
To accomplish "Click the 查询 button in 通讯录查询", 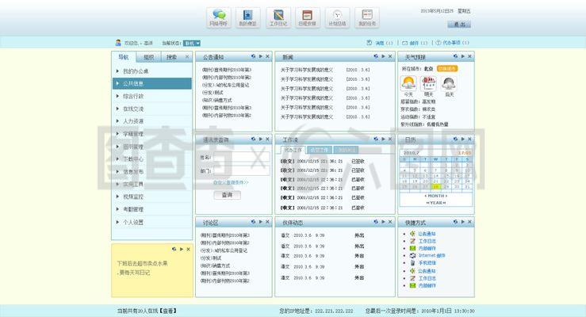I will pos(227,194).
